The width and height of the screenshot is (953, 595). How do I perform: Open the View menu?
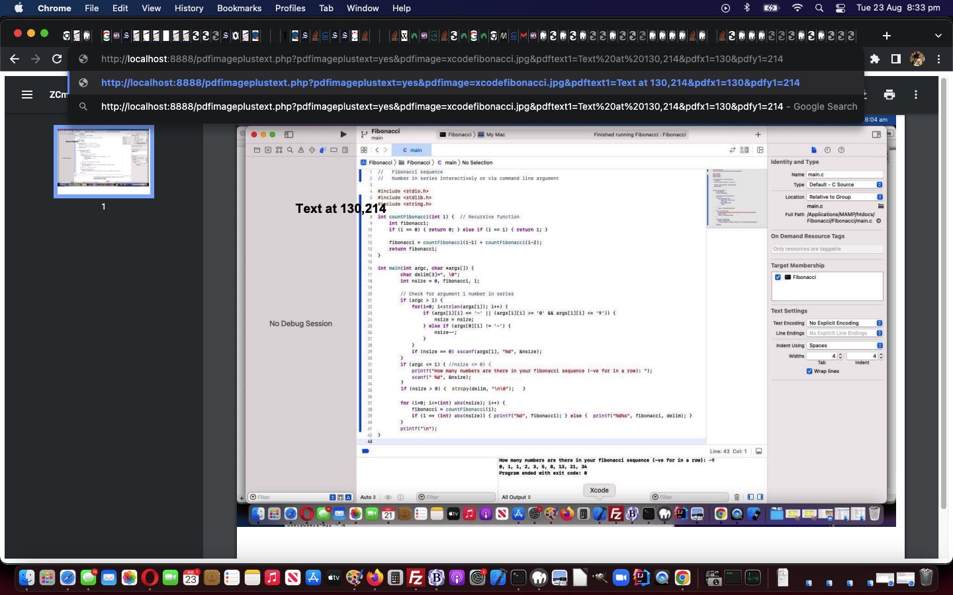tap(151, 8)
